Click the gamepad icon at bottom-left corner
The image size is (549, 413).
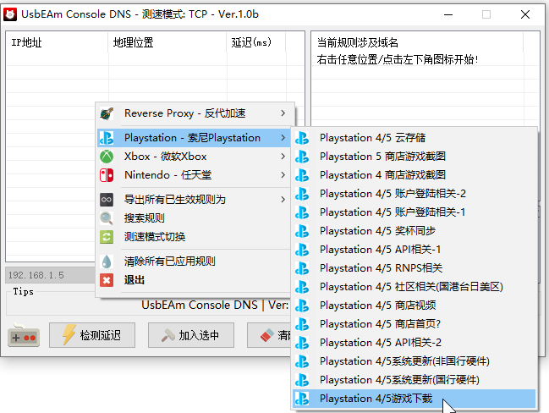[24, 335]
